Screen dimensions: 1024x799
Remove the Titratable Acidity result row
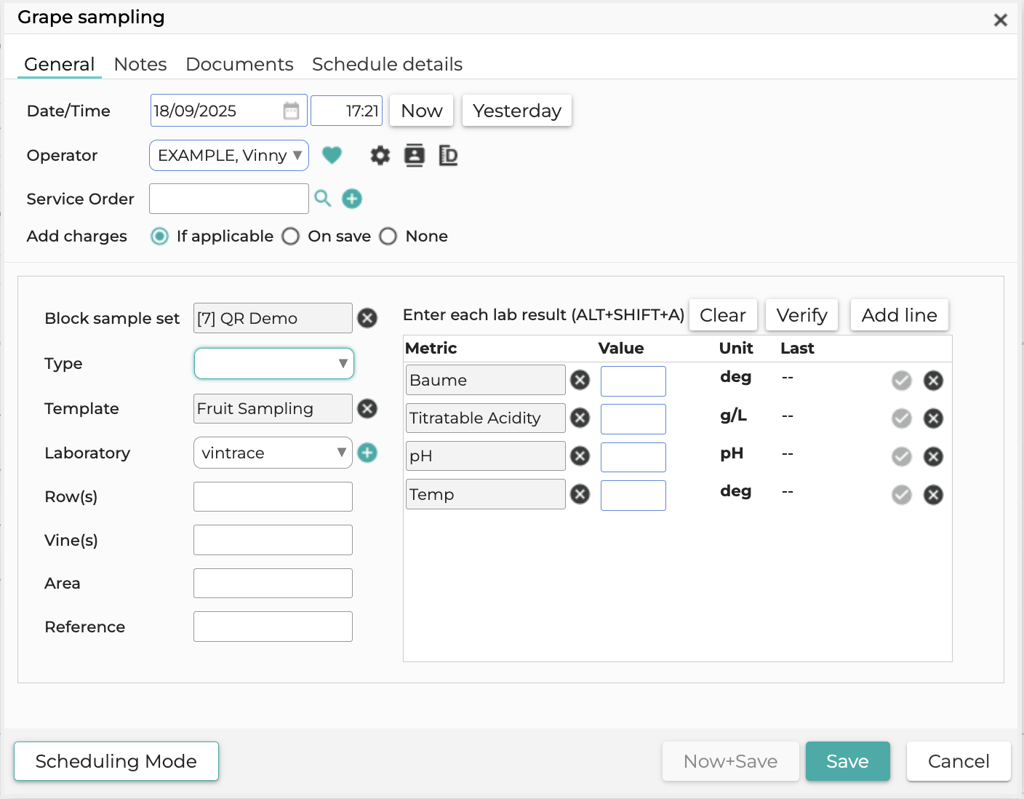click(933, 418)
